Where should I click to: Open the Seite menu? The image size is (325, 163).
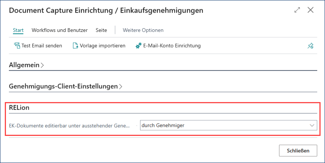pos(101,30)
